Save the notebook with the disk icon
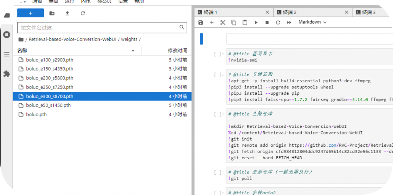 pos(200,22)
